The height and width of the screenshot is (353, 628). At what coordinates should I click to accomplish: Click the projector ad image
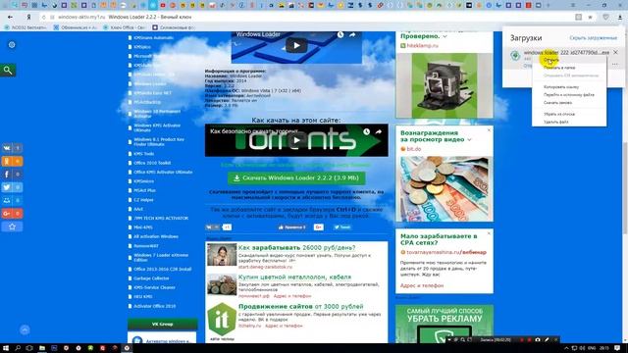[445, 85]
